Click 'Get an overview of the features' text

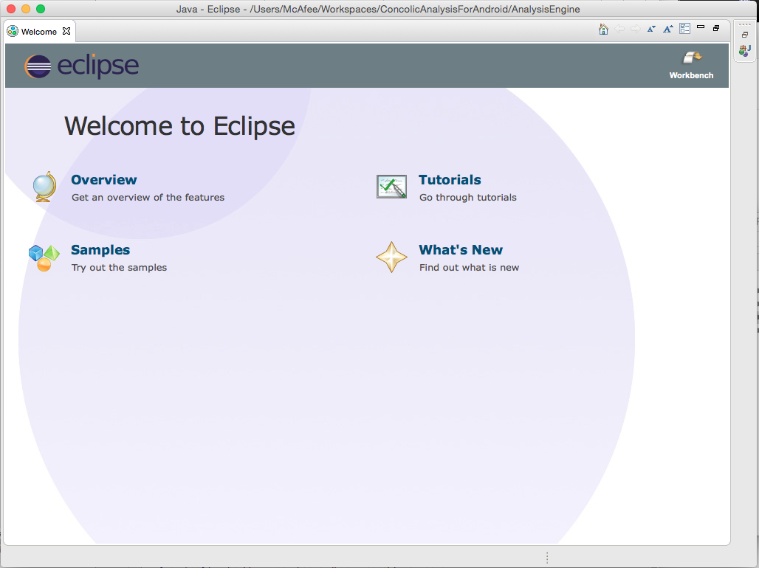(x=148, y=198)
